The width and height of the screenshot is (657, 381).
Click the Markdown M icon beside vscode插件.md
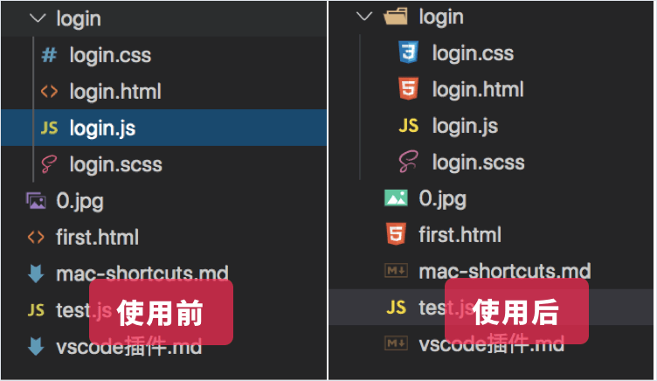(396, 343)
